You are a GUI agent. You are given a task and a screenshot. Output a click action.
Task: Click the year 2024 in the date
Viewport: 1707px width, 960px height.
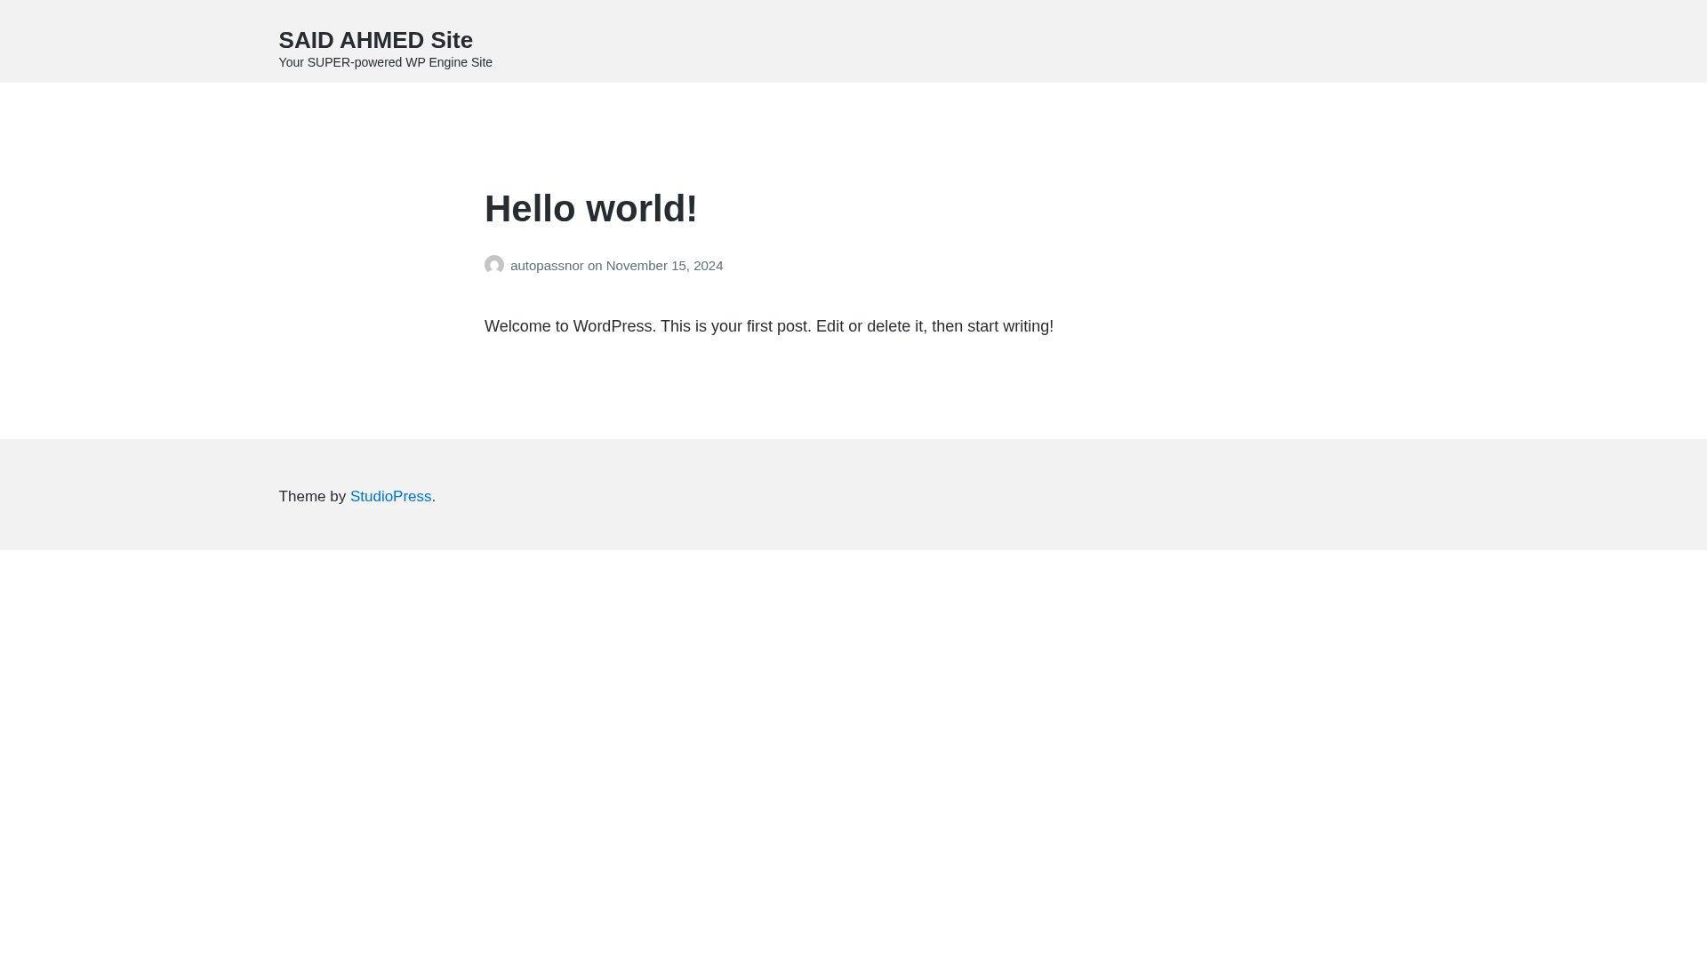point(708,266)
